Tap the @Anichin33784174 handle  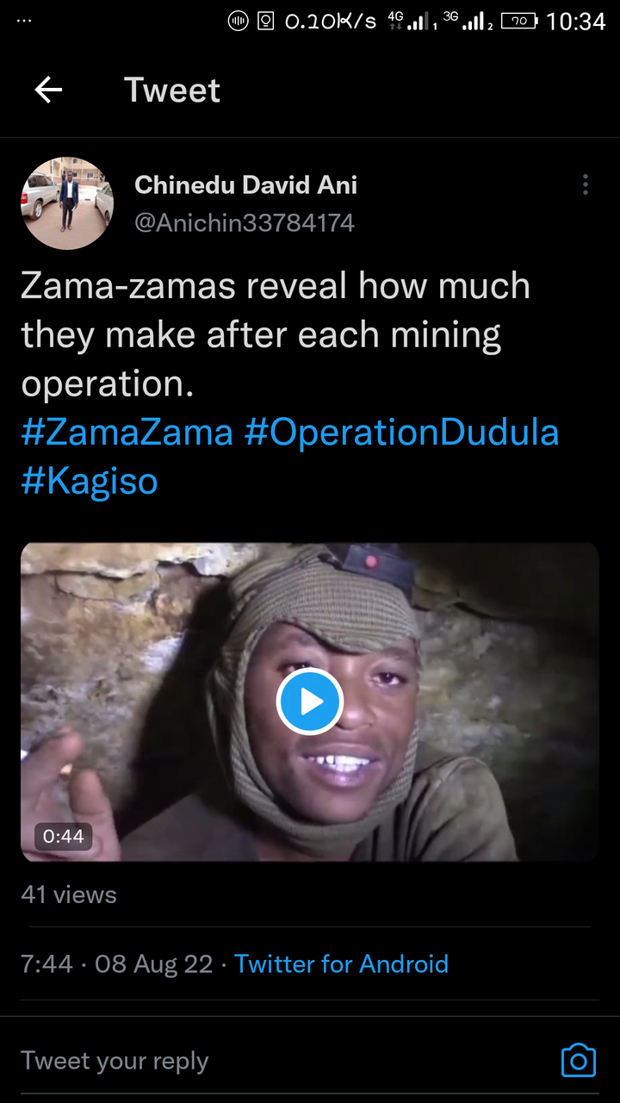point(245,223)
